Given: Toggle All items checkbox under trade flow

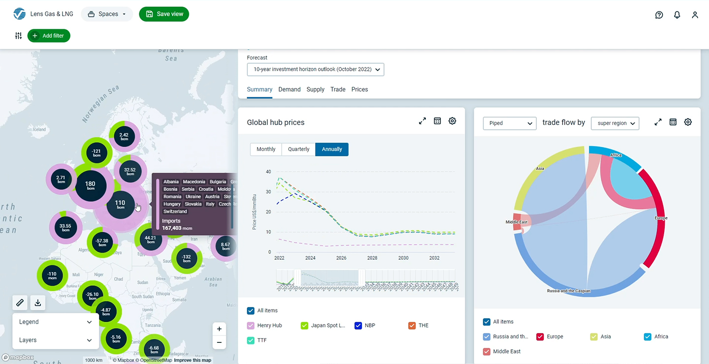Looking at the screenshot, I should point(486,322).
